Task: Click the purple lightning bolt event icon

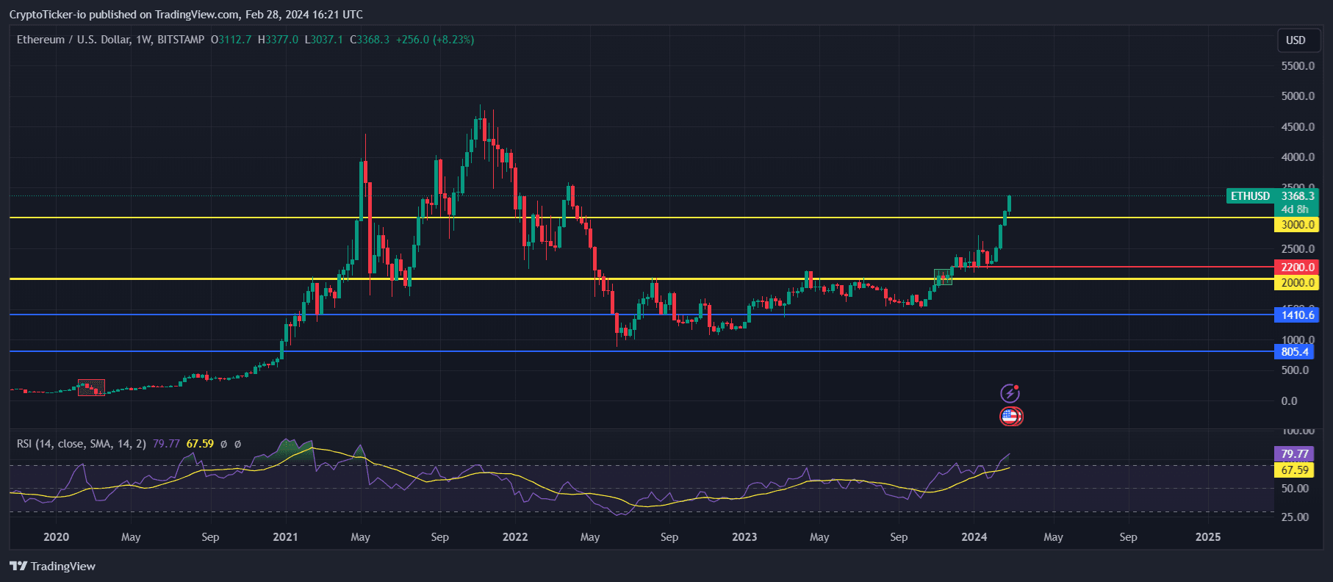Action: 1010,393
